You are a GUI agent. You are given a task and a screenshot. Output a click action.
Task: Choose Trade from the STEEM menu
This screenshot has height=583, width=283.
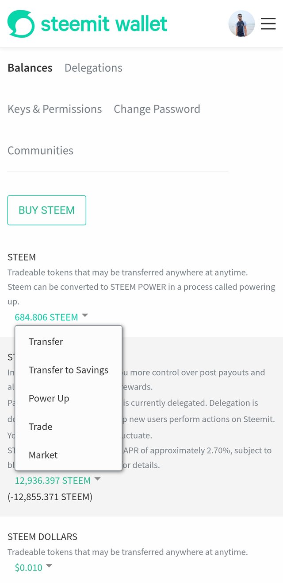click(69, 427)
